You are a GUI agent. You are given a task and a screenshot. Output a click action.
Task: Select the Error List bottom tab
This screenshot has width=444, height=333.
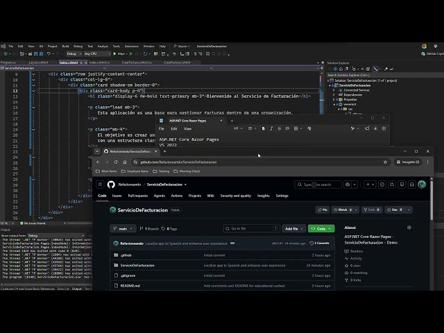[x=63, y=289]
